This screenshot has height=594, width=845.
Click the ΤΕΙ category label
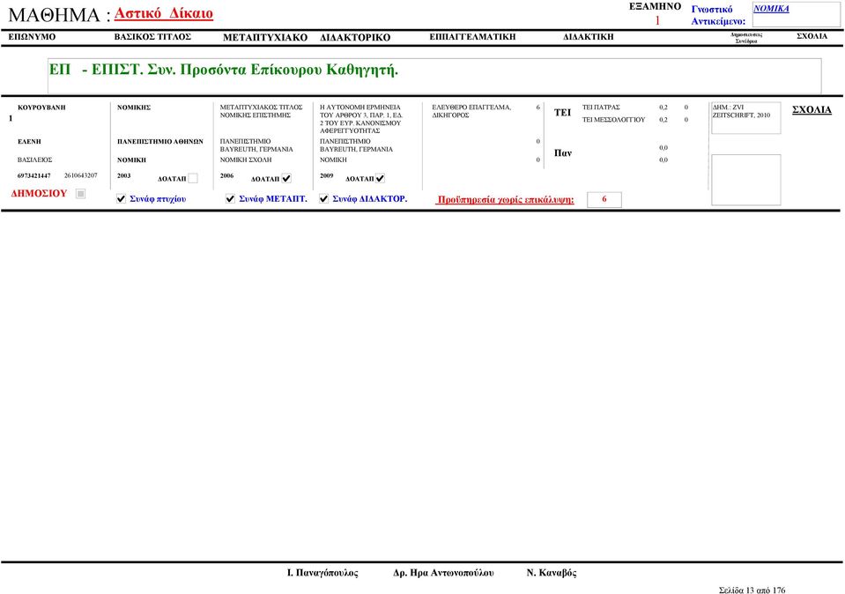coord(562,113)
